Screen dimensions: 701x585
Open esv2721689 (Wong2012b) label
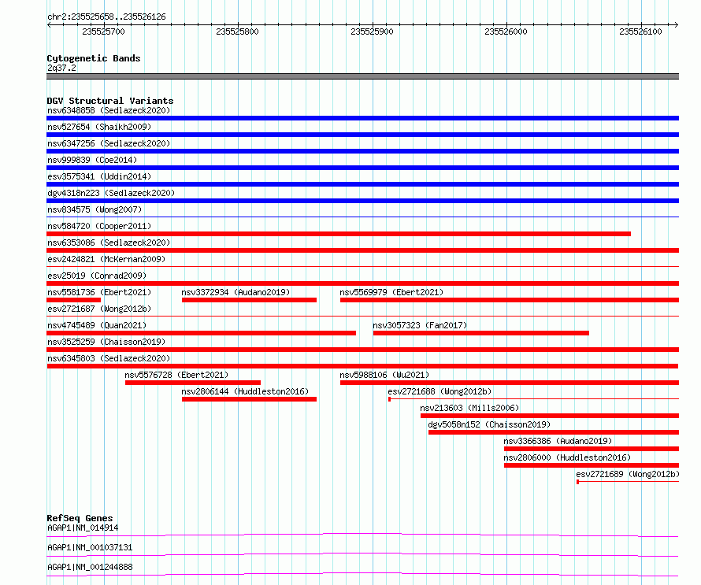coord(628,474)
